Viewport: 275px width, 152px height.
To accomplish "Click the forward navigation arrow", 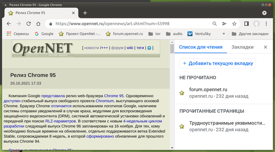I will (x=18, y=24).
